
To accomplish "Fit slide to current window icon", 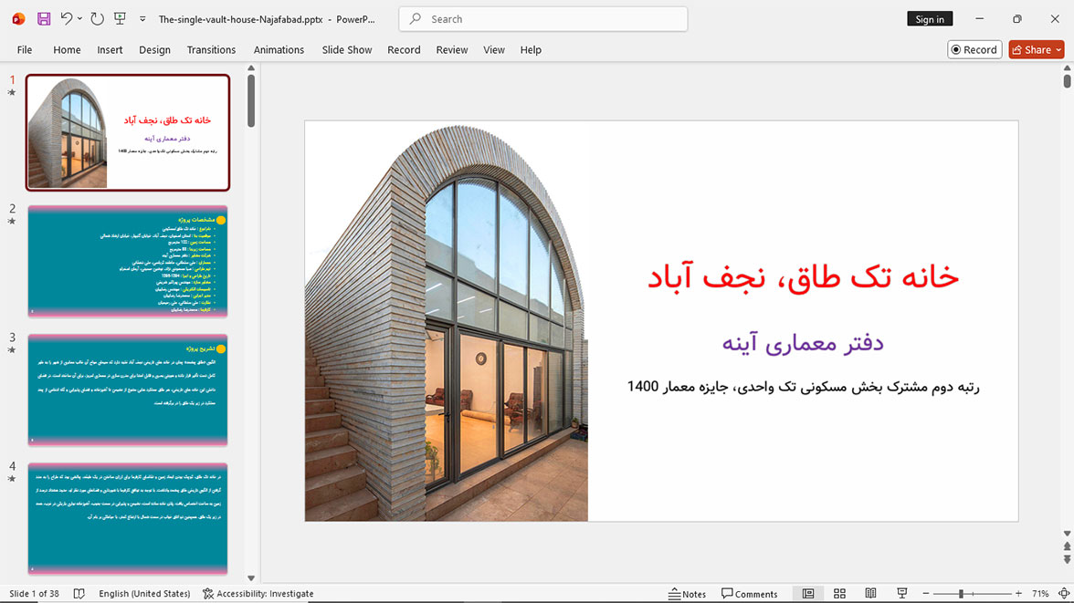I will (x=1064, y=593).
